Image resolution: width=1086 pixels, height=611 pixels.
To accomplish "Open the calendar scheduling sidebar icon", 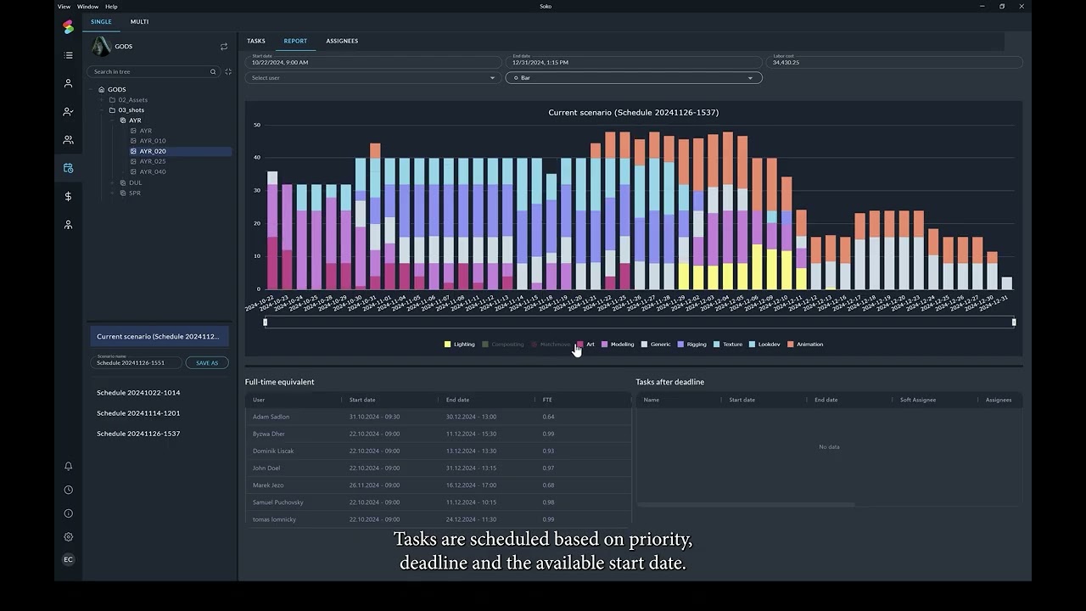I will (68, 168).
